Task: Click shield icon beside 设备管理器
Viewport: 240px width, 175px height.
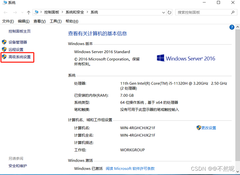Action: point(4,42)
